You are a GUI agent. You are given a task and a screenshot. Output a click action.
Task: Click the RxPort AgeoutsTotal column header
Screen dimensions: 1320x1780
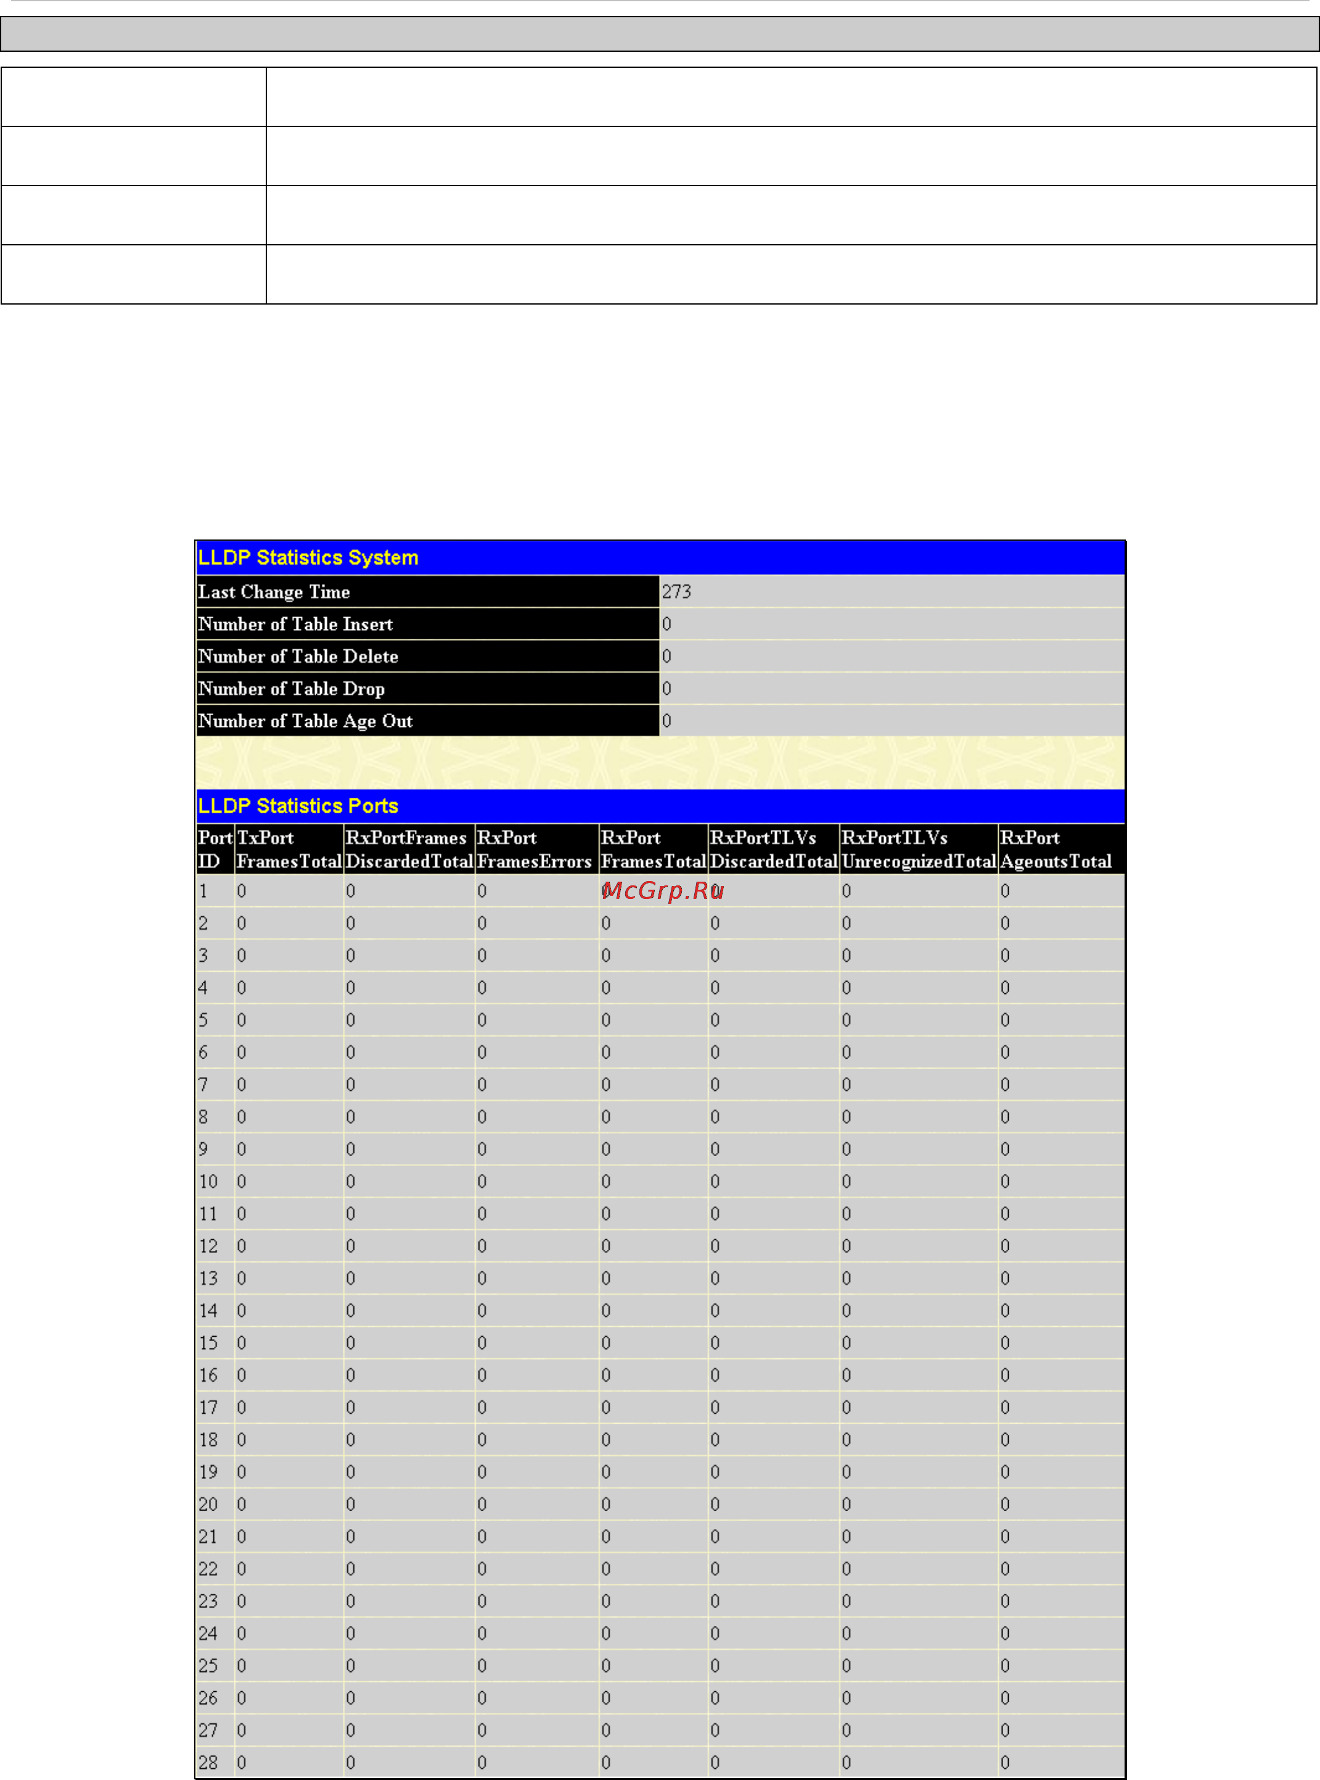coord(1061,849)
